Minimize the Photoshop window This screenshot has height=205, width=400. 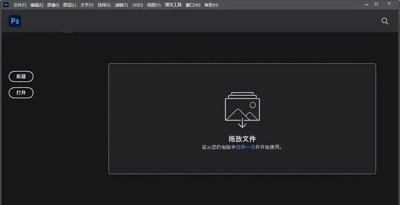click(x=366, y=4)
